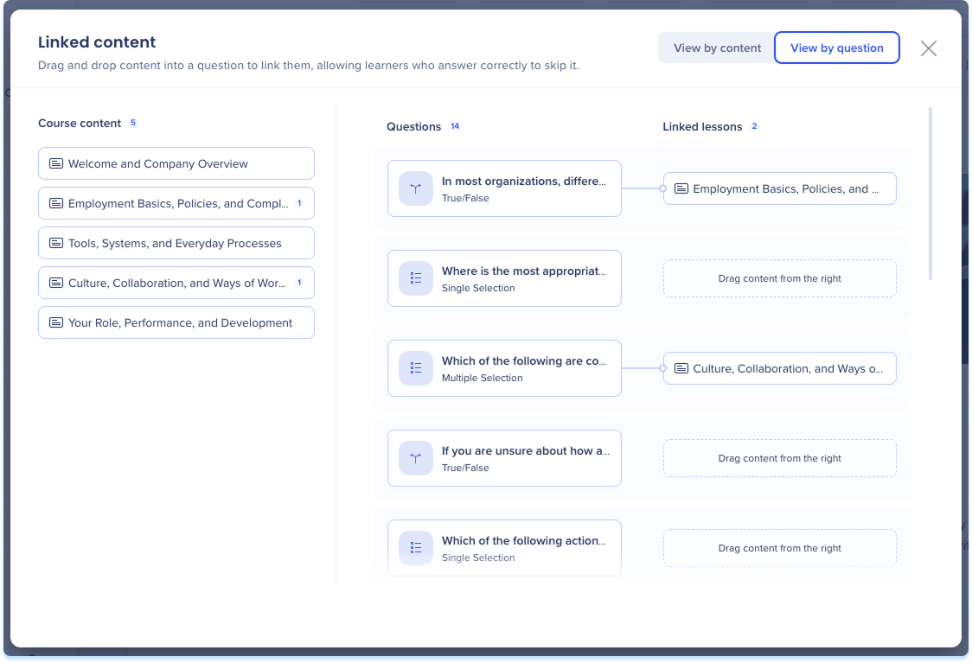Click Single Selection label under 'Which of the following action'
Screen dimensions: 972x663
(x=478, y=558)
